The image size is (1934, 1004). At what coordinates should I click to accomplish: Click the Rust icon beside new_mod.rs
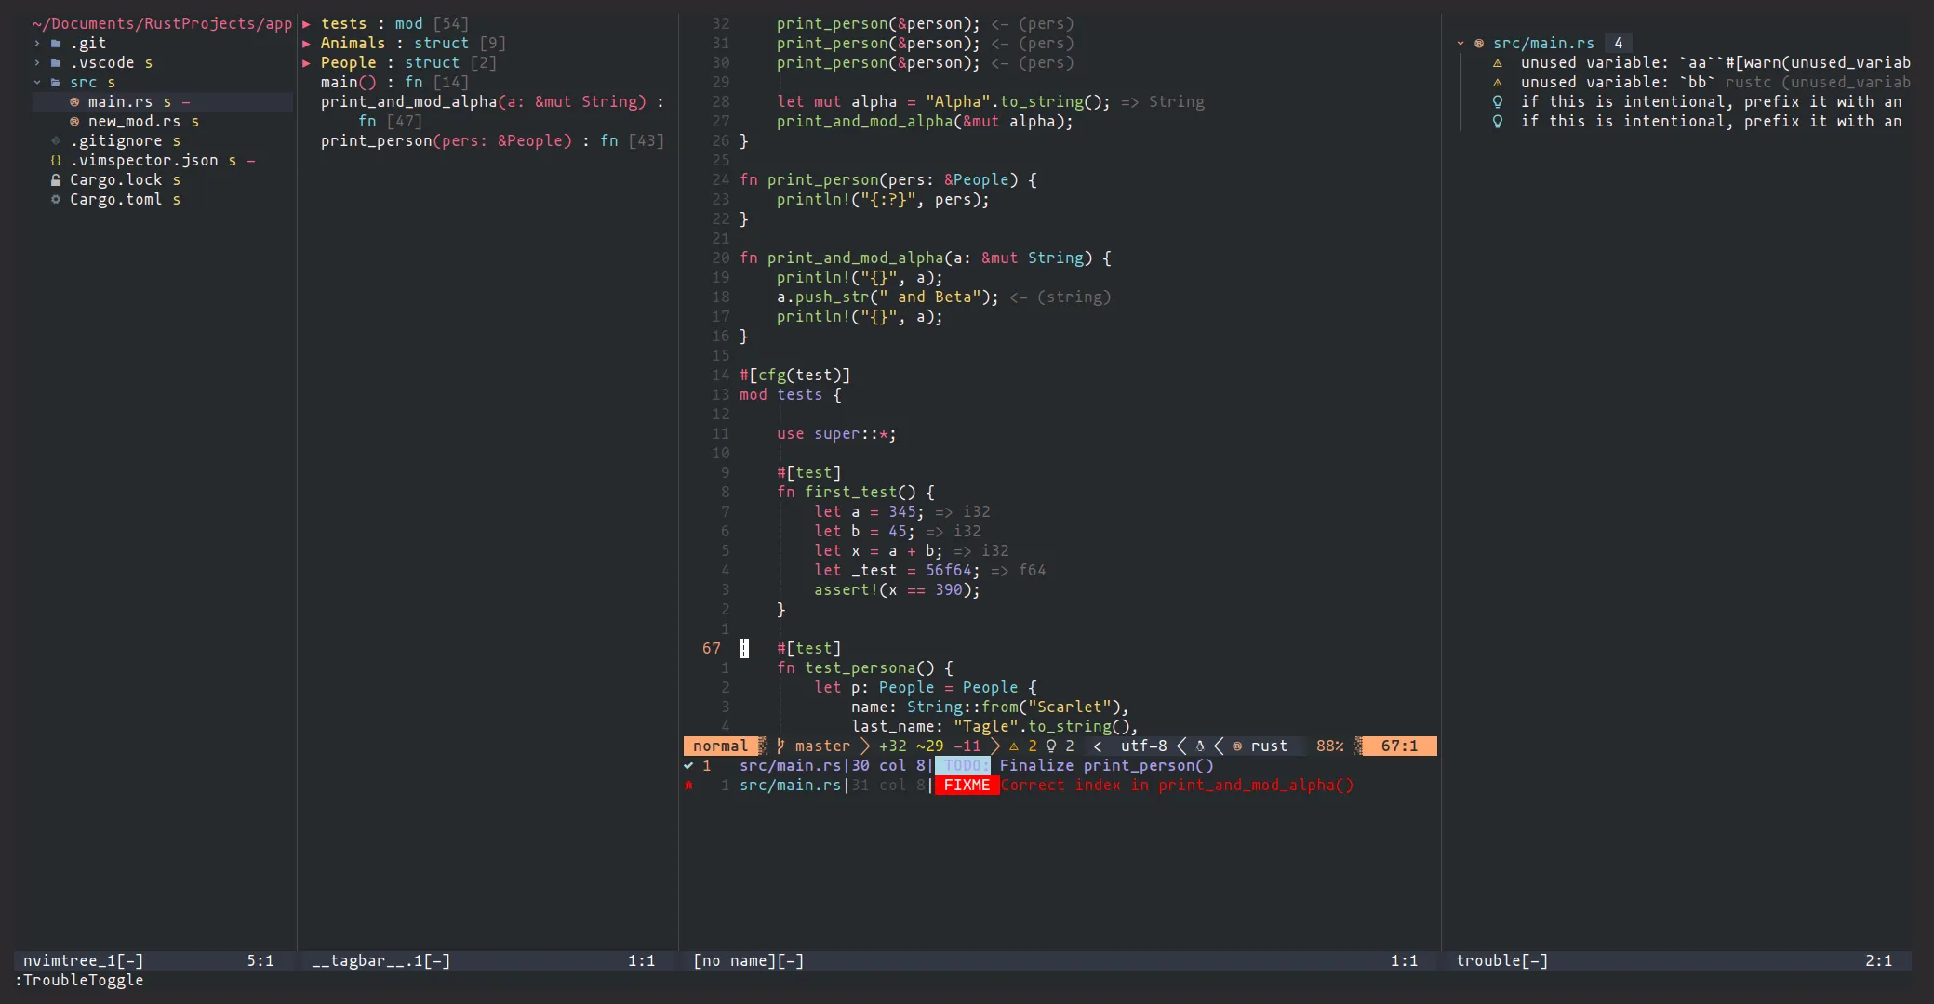click(x=74, y=122)
